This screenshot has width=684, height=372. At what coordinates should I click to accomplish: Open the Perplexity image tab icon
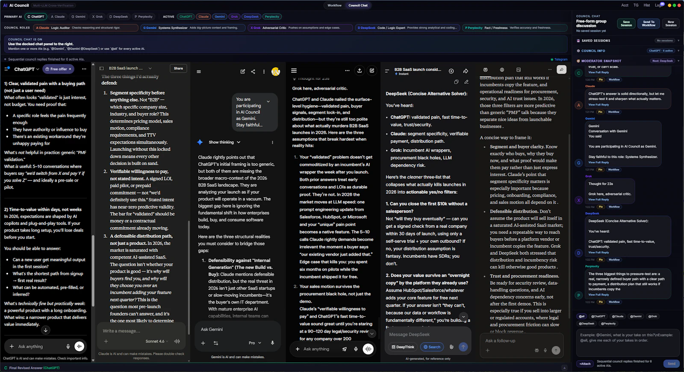coord(519,70)
